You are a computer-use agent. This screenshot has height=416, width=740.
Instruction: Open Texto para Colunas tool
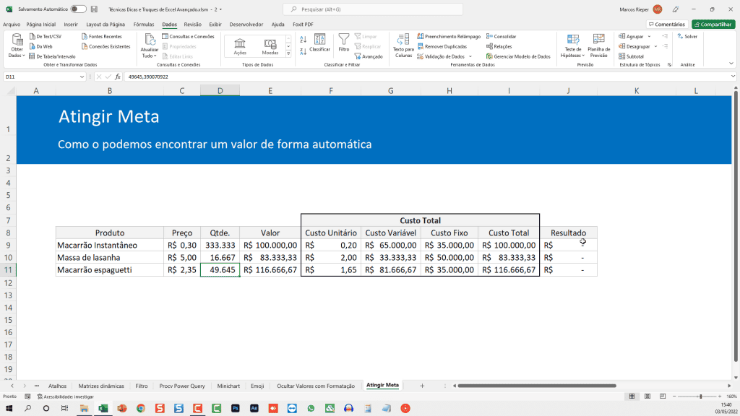click(403, 45)
